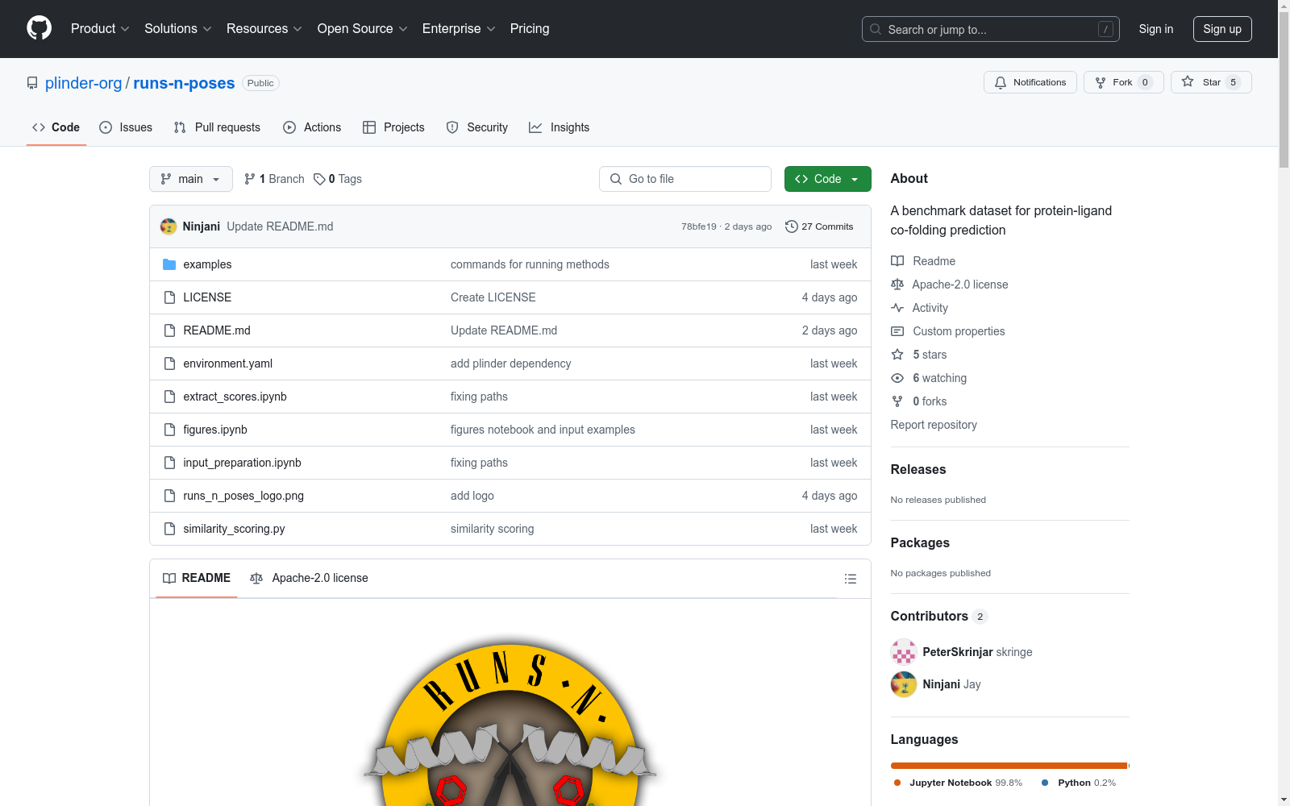Open the Projects tab
Image resolution: width=1290 pixels, height=806 pixels.
pyautogui.click(x=393, y=127)
